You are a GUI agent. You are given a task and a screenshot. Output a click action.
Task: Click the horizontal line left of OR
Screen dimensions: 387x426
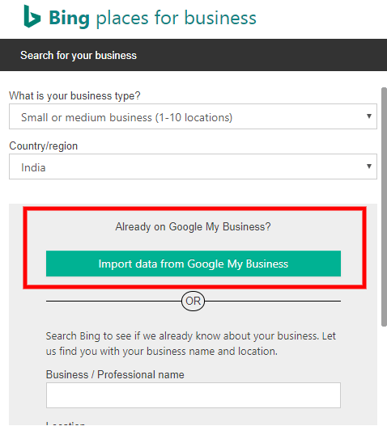pos(114,301)
